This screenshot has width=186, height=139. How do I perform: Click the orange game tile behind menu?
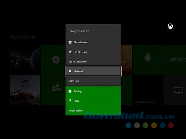(127, 59)
